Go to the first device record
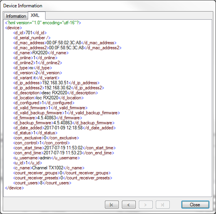This screenshot has height=214, width=216. point(112,205)
